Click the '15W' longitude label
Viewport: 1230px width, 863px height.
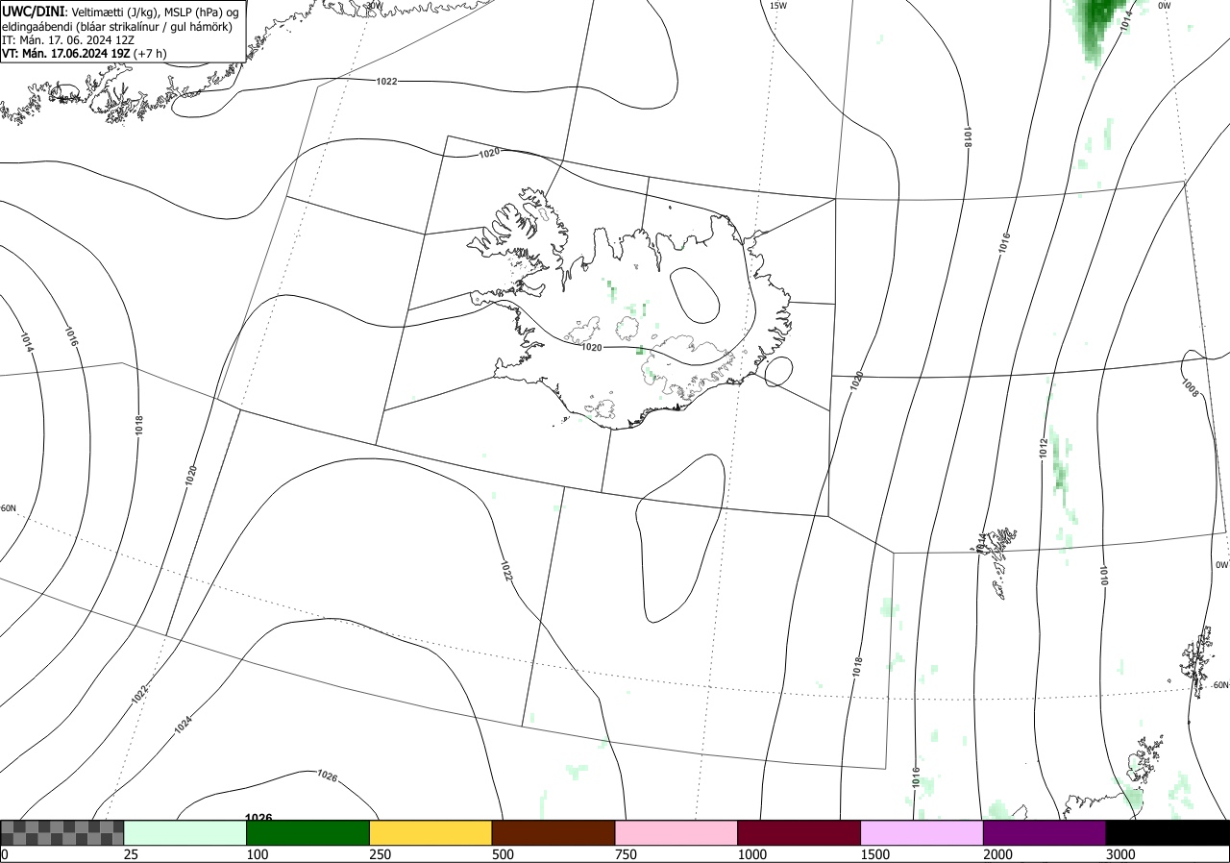(x=778, y=6)
